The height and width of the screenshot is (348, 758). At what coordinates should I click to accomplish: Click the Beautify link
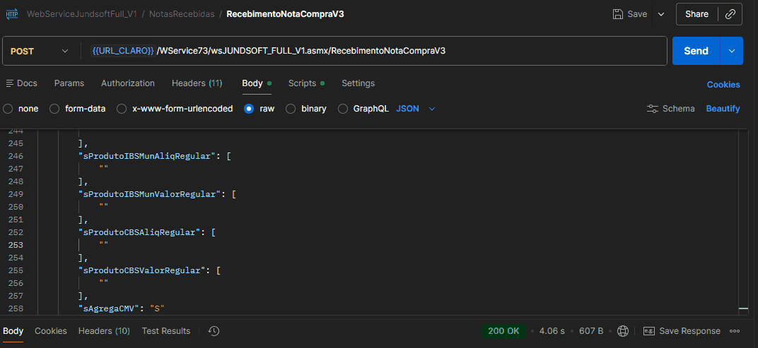723,109
